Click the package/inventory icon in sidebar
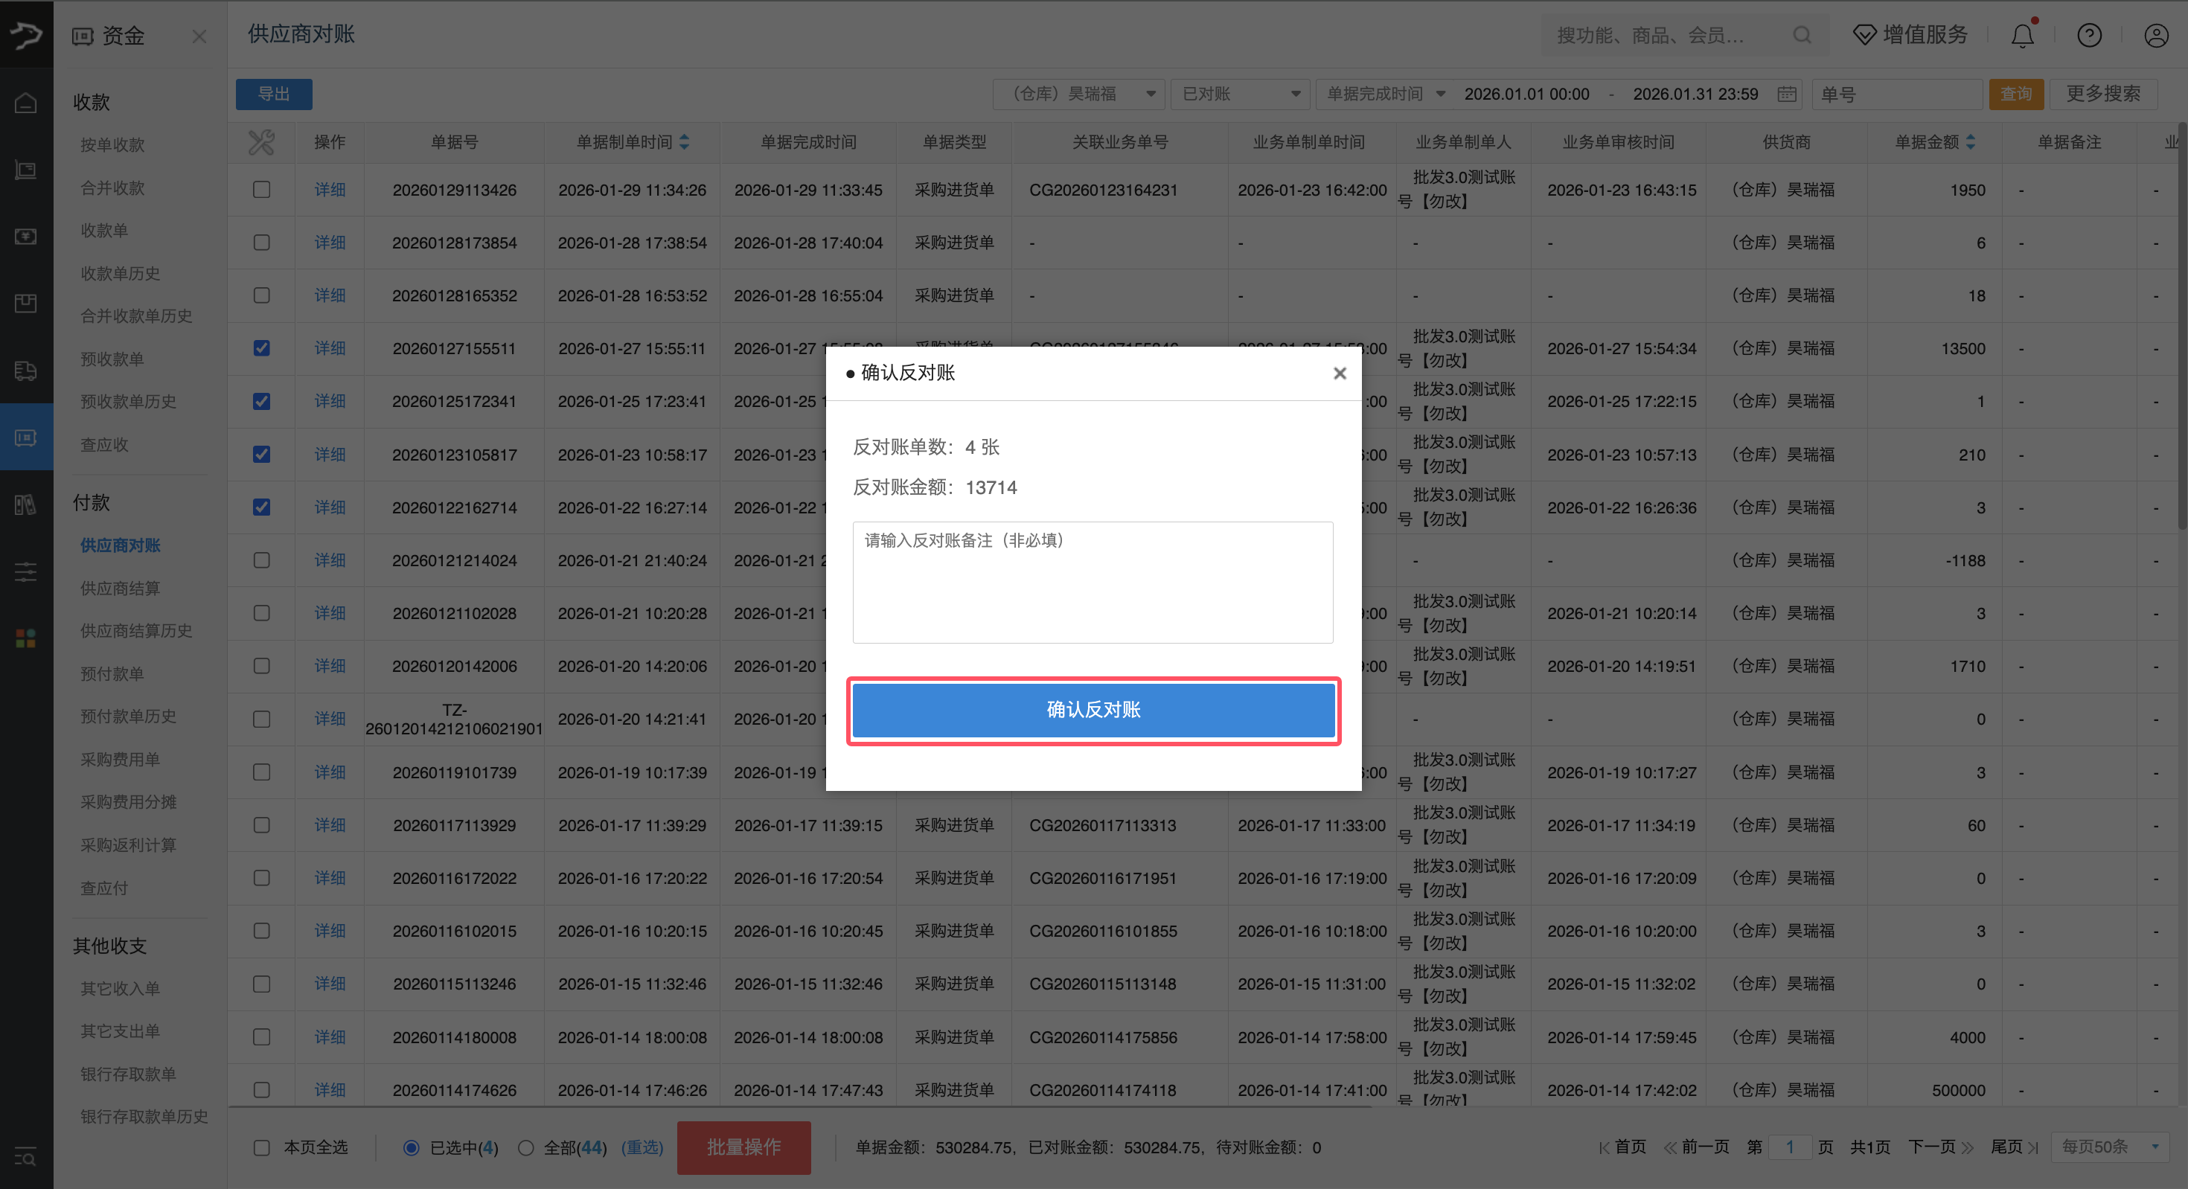 point(25,303)
